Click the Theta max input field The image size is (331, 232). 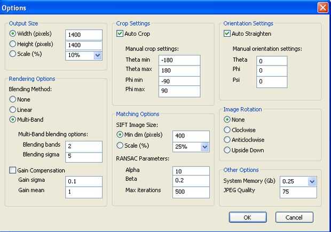pos(179,70)
